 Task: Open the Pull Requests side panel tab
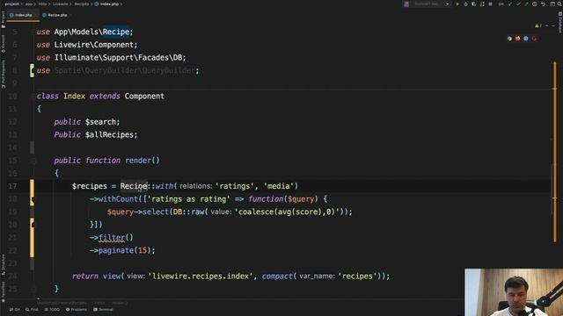coord(4,74)
